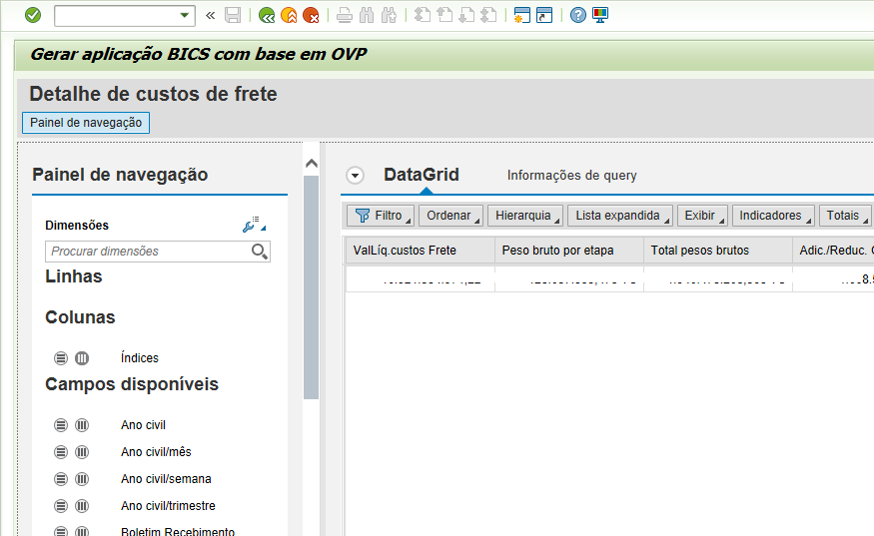
Task: Add Ano civil/trimestre to columns icon
Action: click(x=82, y=506)
